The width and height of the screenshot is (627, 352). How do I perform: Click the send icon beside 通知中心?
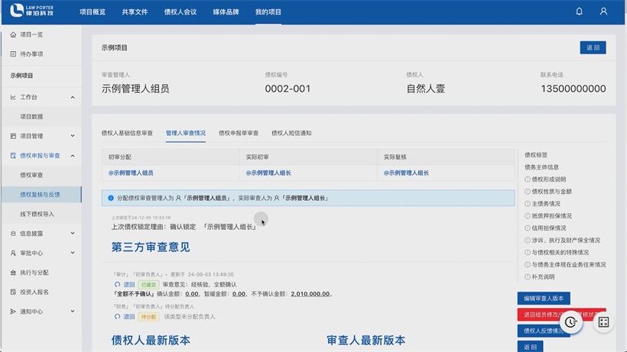tap(13, 312)
